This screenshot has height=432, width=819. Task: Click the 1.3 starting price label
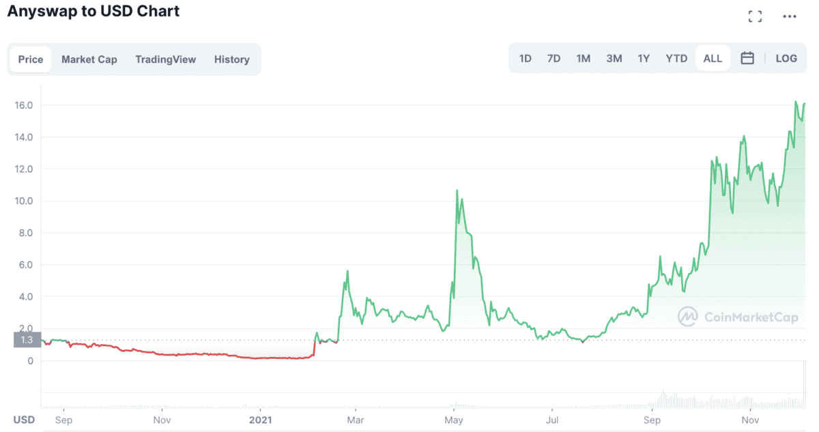pos(27,340)
